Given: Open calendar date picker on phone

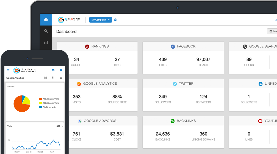Looking at the screenshot, I should point(45,78).
